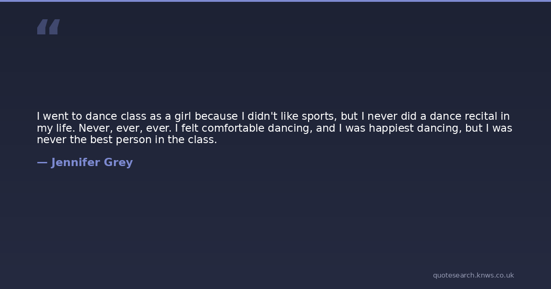Click the last line of the quote
551x289 pixels.
(127, 140)
